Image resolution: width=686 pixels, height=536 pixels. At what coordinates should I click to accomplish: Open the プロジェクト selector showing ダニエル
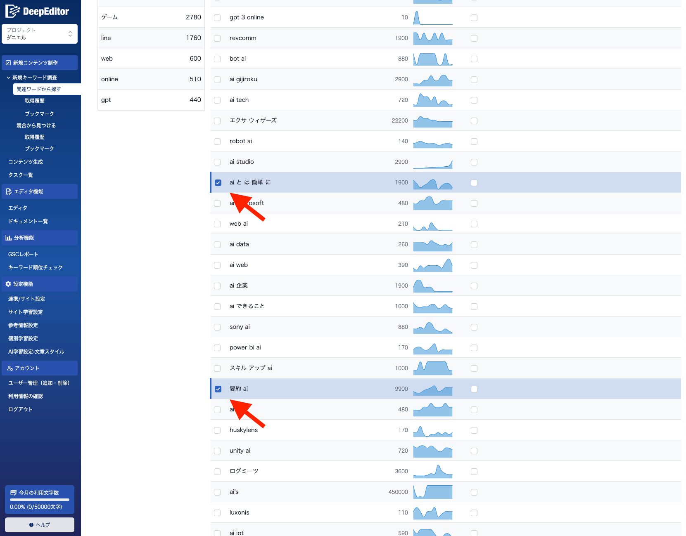click(39, 33)
